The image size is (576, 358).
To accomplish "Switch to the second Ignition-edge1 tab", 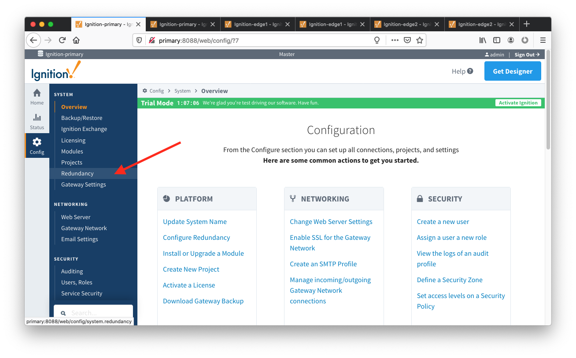I will 332,24.
